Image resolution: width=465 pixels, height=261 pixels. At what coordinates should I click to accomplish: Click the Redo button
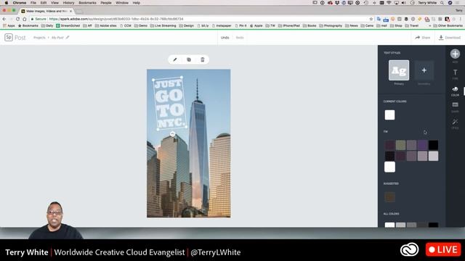click(240, 38)
